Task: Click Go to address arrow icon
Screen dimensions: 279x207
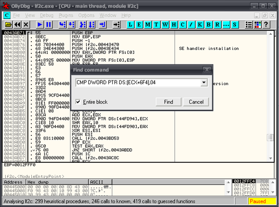Action: (x=117, y=24)
